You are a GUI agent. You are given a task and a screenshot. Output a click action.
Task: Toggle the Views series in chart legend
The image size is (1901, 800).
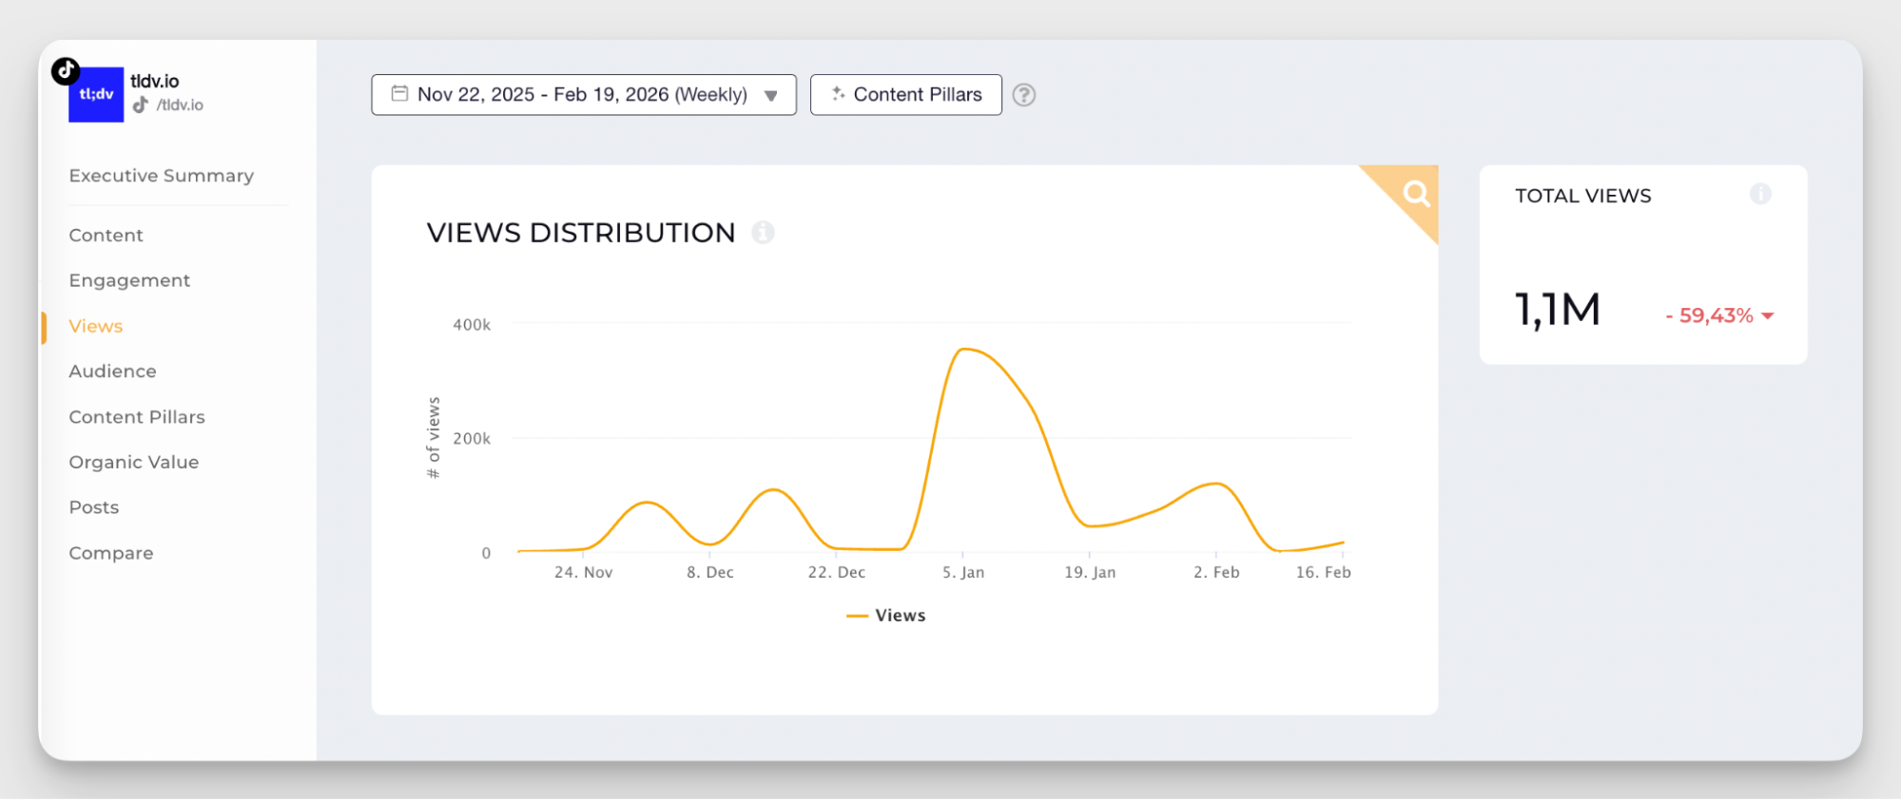tap(886, 616)
